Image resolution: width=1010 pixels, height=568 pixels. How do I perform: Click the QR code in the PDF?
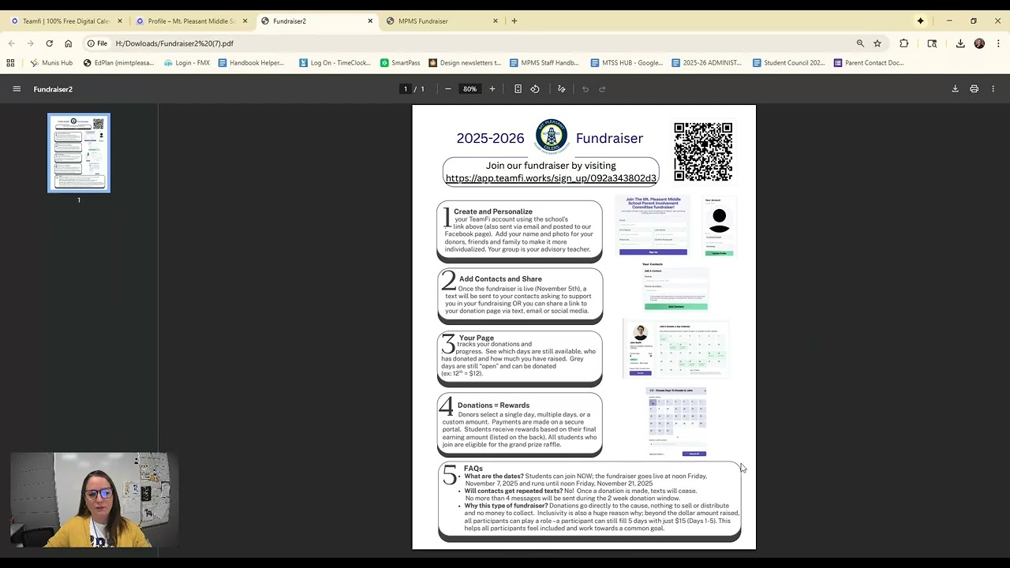pyautogui.click(x=703, y=151)
